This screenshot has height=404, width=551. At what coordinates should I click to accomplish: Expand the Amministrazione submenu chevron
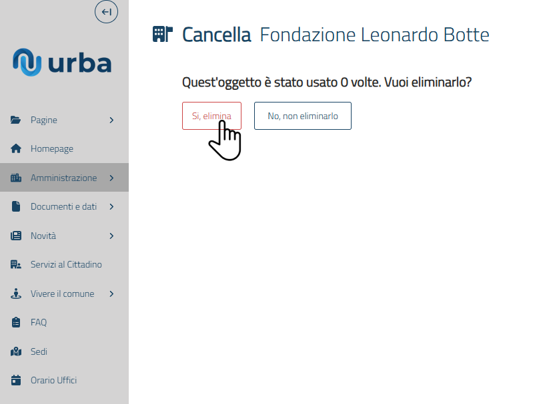coord(111,178)
